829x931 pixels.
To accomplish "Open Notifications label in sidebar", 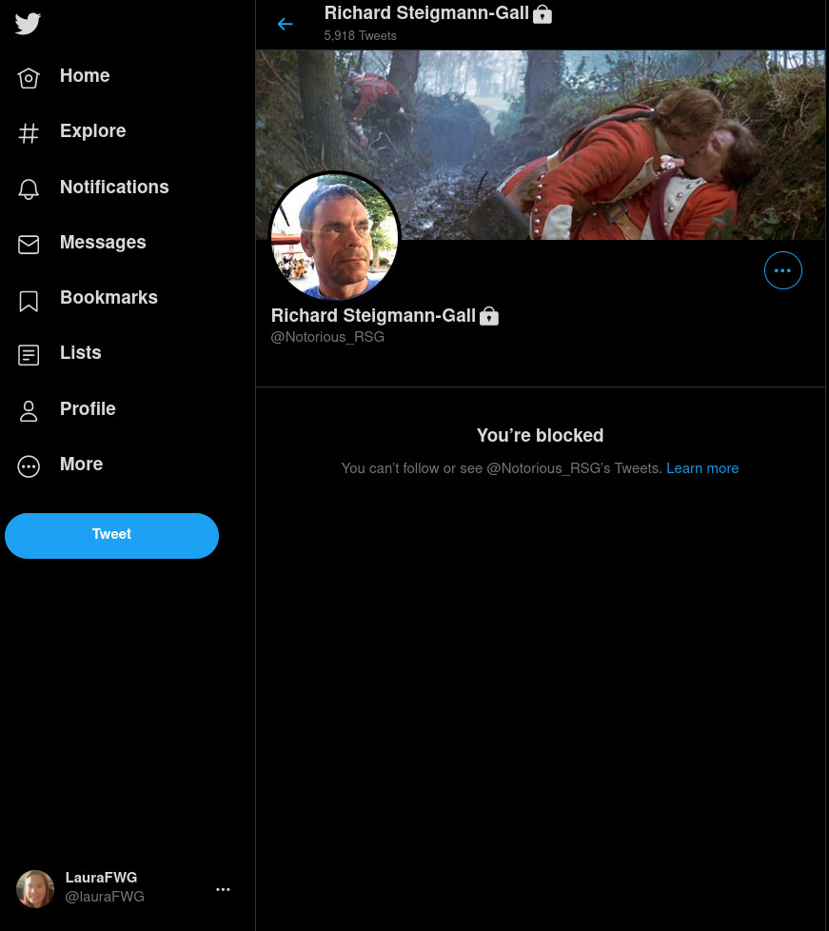I will (x=114, y=187).
